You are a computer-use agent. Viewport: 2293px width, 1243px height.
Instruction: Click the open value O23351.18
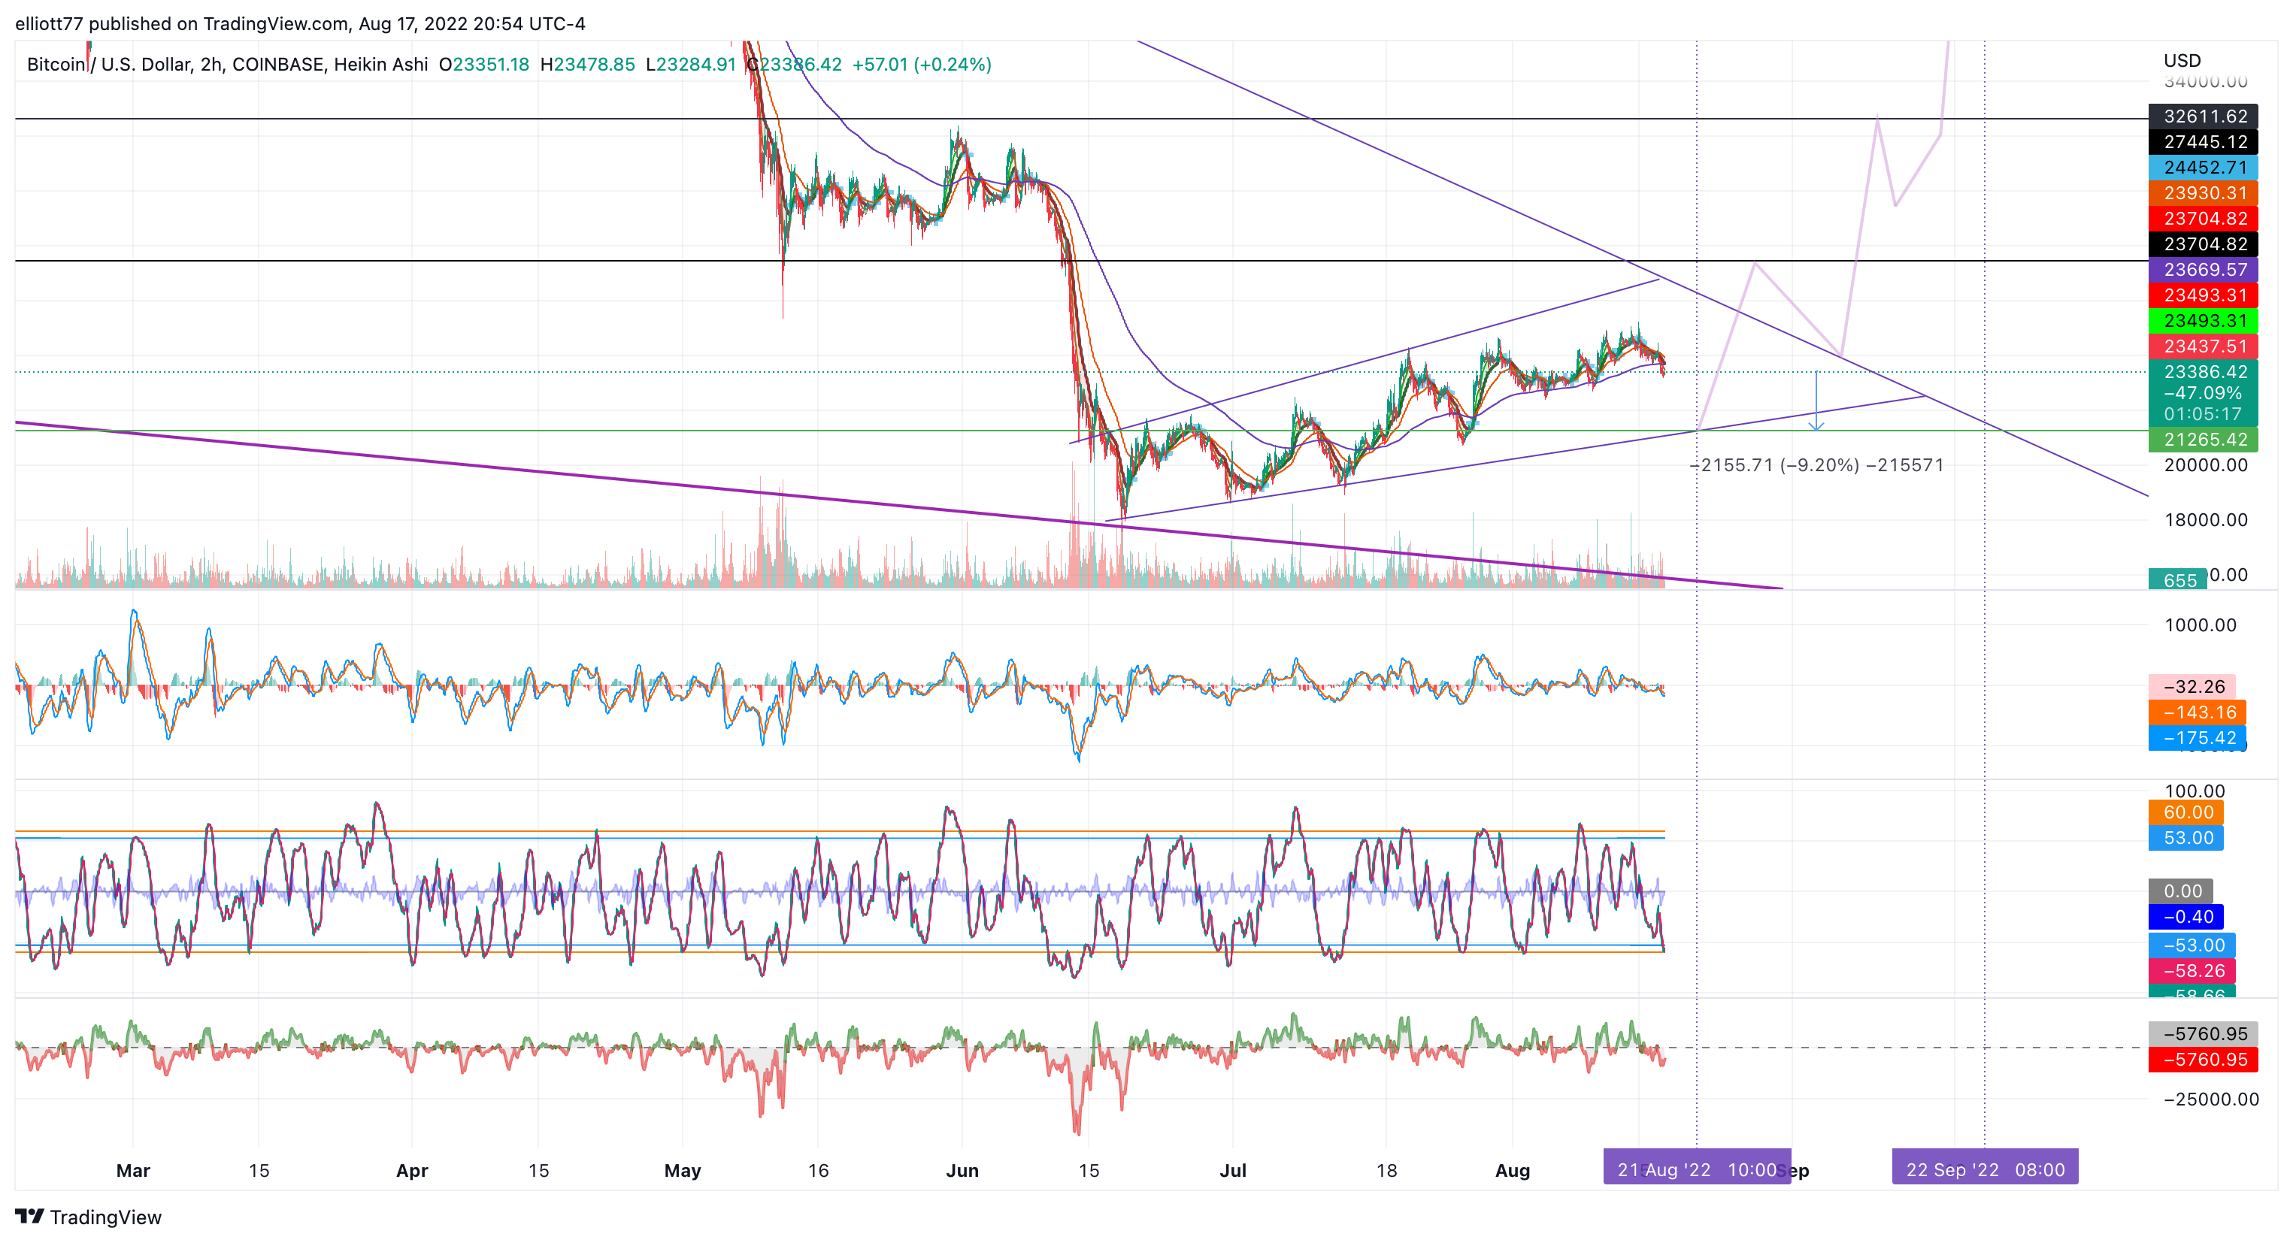click(x=484, y=64)
